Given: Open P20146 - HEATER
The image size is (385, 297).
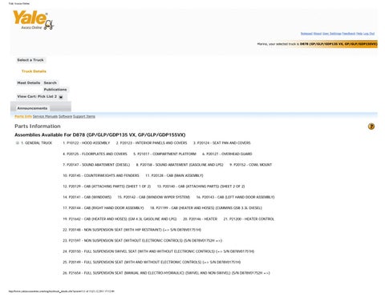Looking at the screenshot, I should [200, 219].
